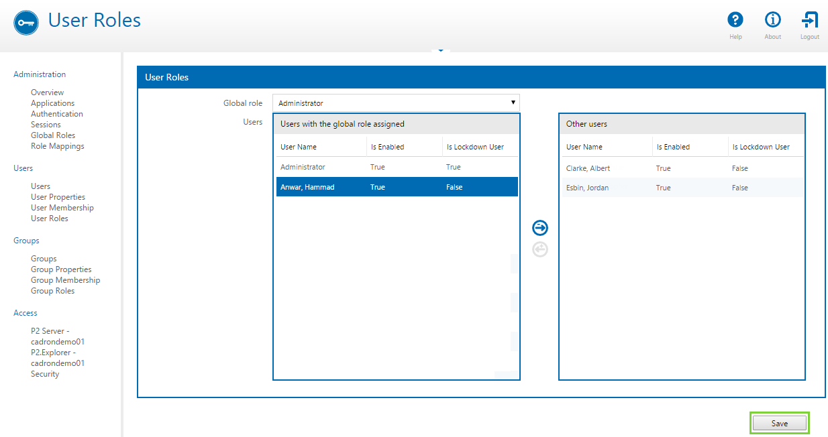This screenshot has height=437, width=828.
Task: Collapse the header panel chevron
Action: click(x=440, y=50)
